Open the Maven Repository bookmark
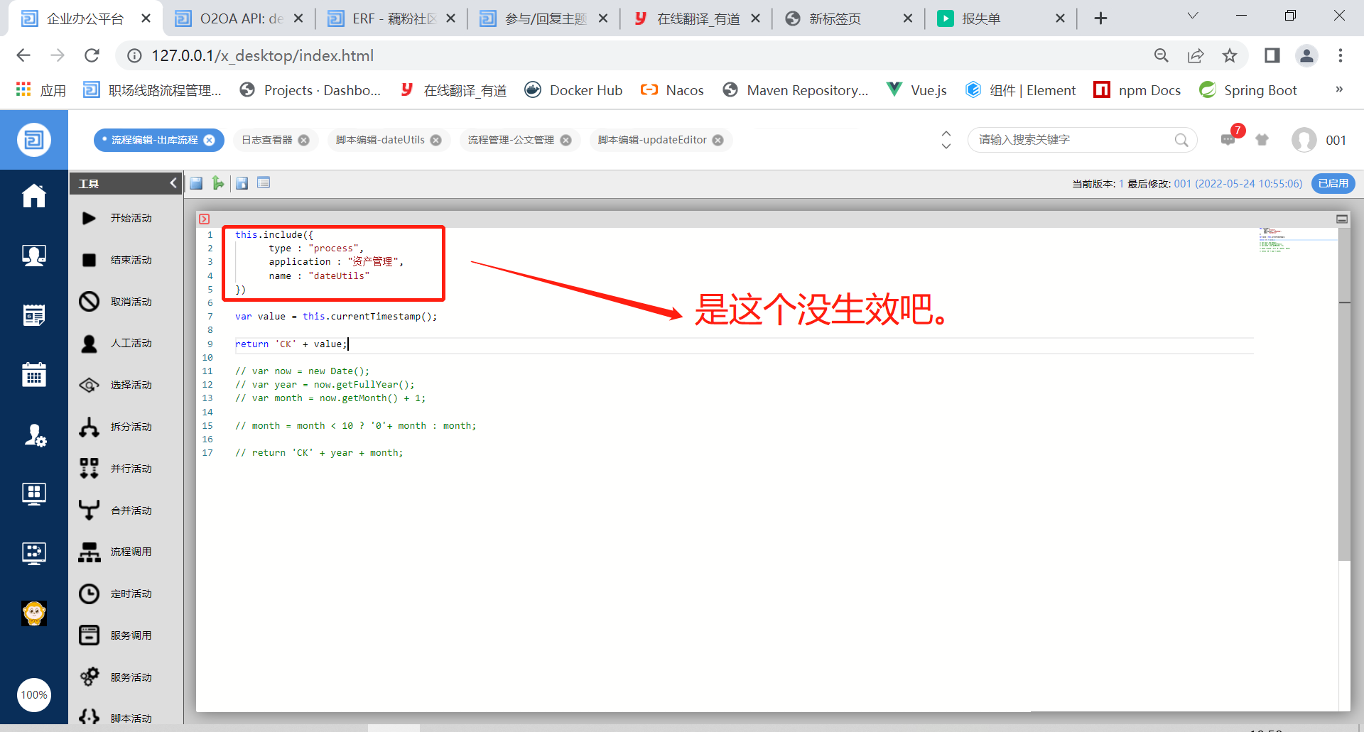Viewport: 1364px width, 732px height. pos(796,90)
